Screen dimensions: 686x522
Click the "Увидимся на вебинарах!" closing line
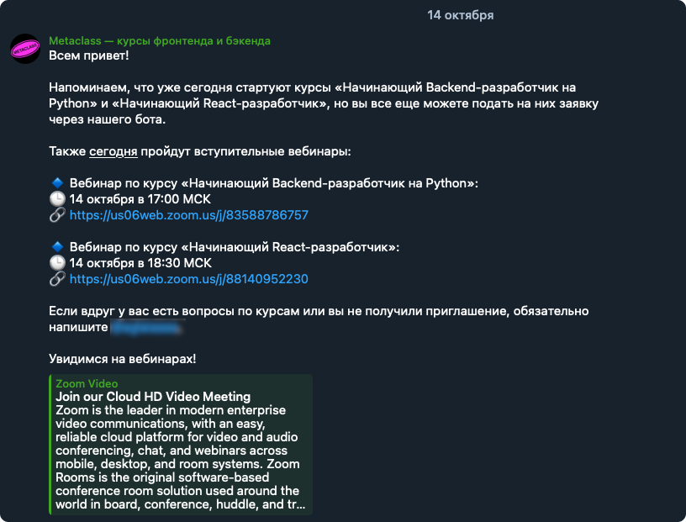123,359
